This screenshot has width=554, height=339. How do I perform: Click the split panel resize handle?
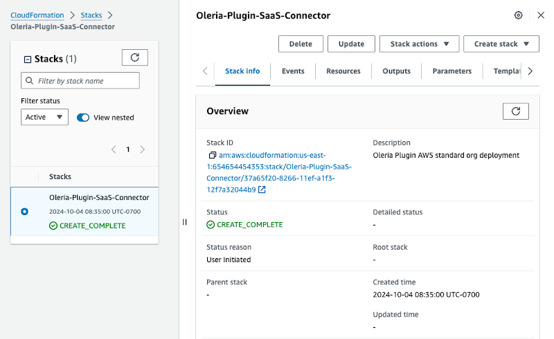(x=184, y=222)
